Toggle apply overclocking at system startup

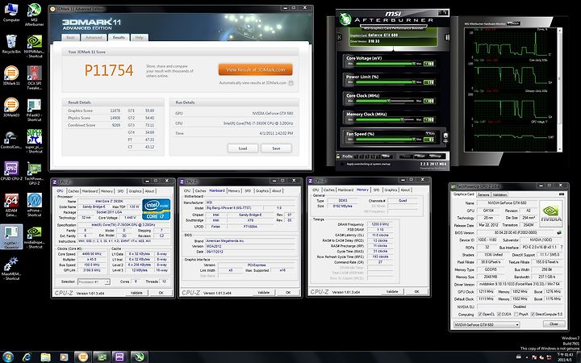coord(342,164)
